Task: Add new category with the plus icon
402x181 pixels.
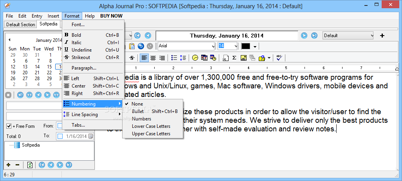Action: pyautogui.click(x=382, y=36)
